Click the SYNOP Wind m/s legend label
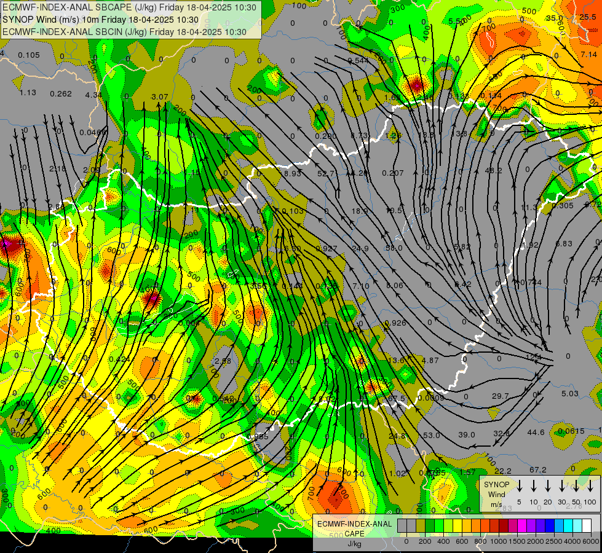The width and height of the screenshot is (602, 553). click(496, 494)
